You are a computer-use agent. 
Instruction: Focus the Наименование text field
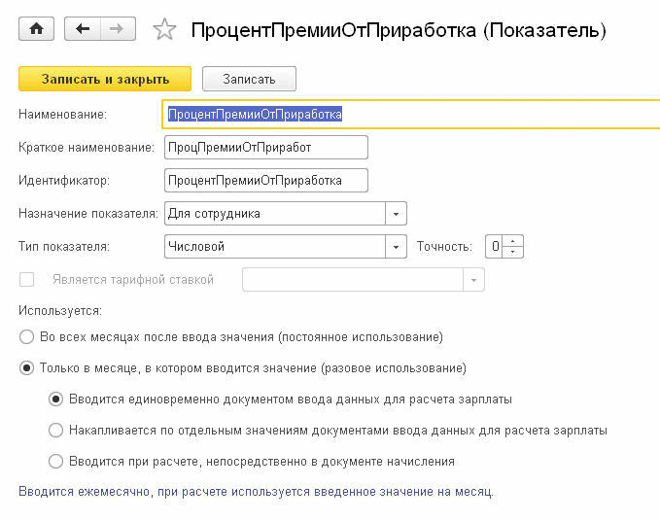click(x=411, y=114)
